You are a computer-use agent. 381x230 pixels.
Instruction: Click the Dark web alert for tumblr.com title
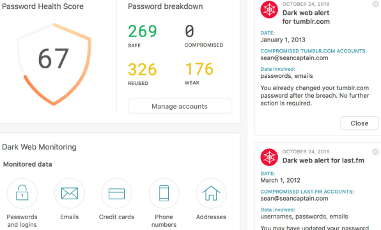coord(306,17)
